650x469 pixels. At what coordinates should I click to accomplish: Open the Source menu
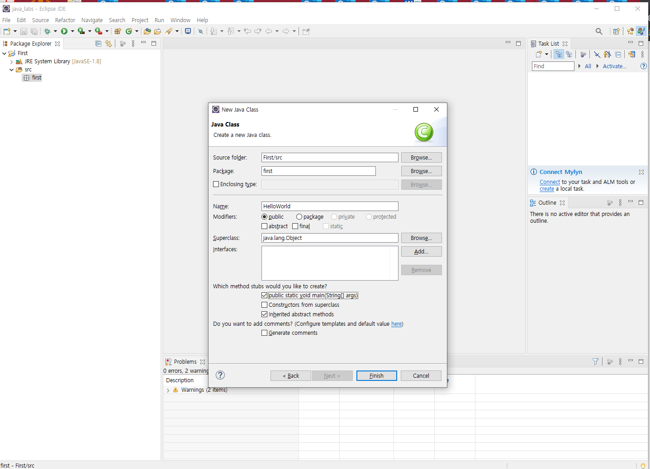pyautogui.click(x=40, y=20)
